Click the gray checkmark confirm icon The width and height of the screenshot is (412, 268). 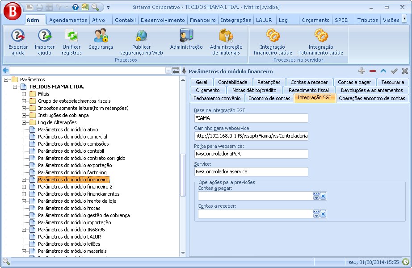coord(394,71)
